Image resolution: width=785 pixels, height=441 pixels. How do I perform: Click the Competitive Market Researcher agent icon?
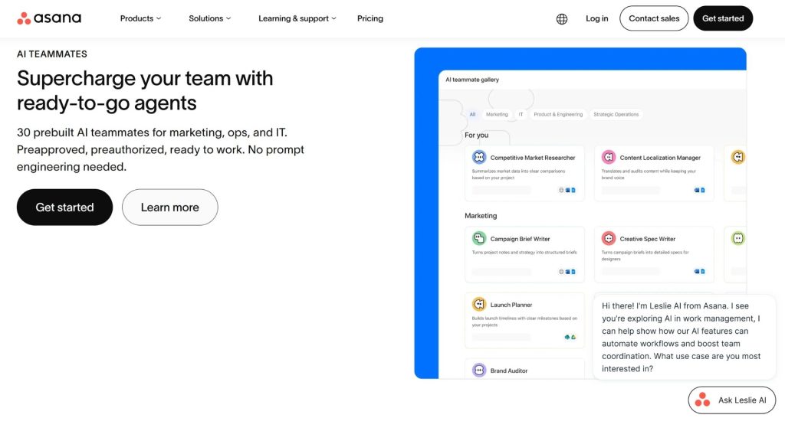tap(479, 157)
